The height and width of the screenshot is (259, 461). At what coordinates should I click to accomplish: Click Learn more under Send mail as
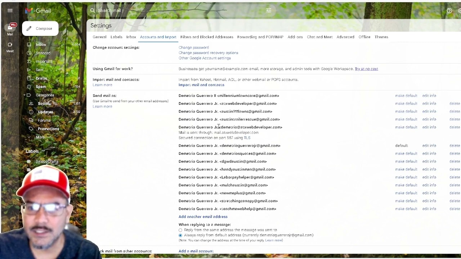(102, 106)
